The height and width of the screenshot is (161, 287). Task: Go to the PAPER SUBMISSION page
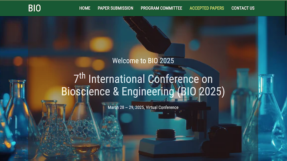(115, 8)
